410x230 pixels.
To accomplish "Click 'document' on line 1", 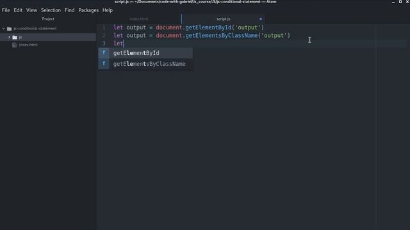I will click(169, 27).
